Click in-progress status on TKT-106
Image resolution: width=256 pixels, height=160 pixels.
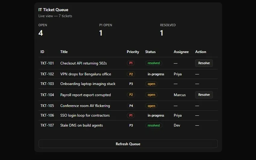coord(156,115)
